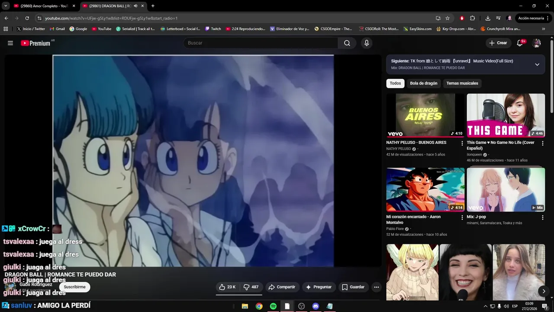The height and width of the screenshot is (312, 554).
Task: Open the Crunchyroll bookmark
Action: click(x=500, y=29)
